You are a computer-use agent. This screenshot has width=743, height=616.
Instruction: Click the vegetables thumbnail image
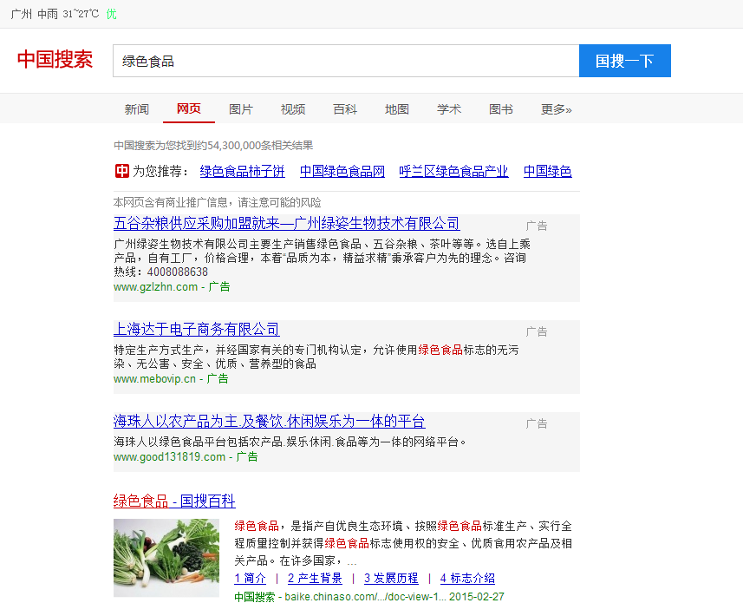point(166,558)
